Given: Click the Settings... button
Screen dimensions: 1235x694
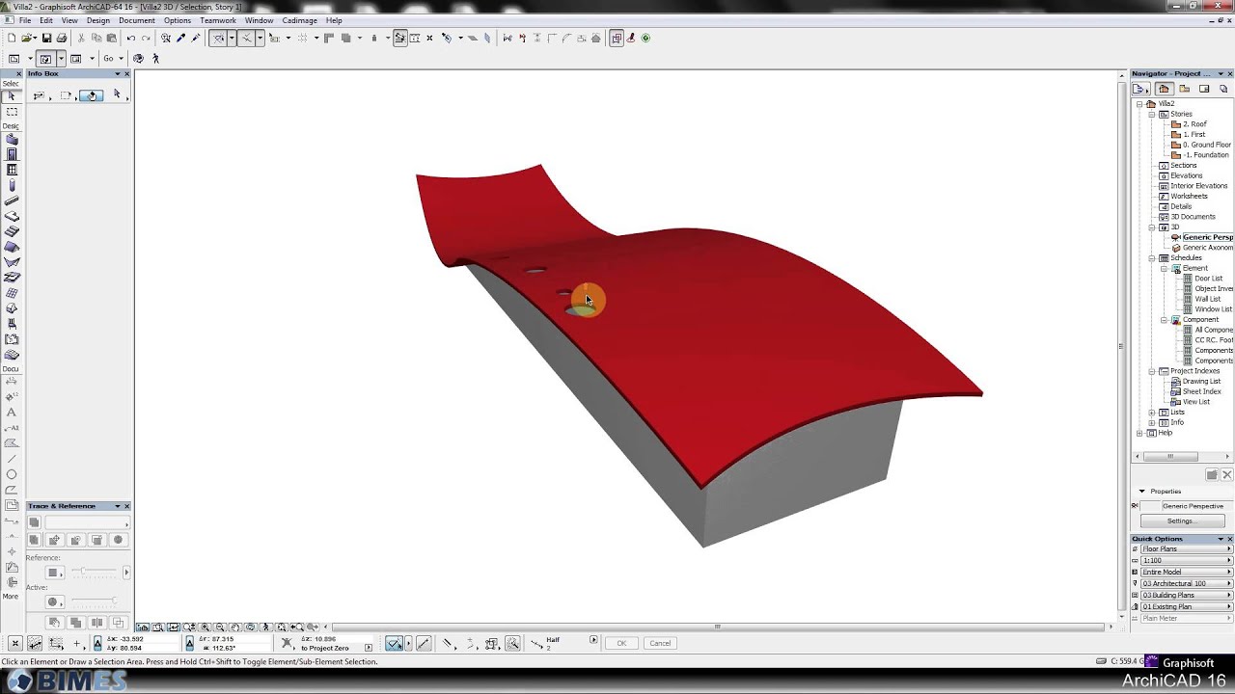Looking at the screenshot, I should 1182,520.
